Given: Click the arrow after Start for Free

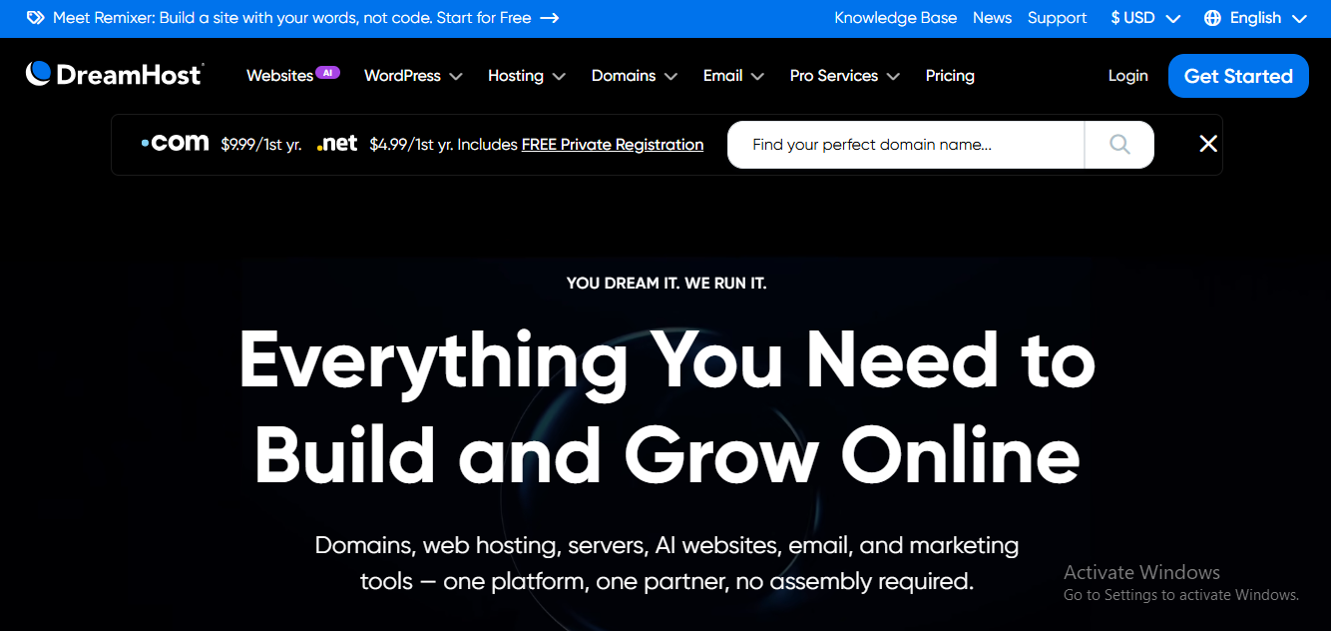Looking at the screenshot, I should coord(549,18).
